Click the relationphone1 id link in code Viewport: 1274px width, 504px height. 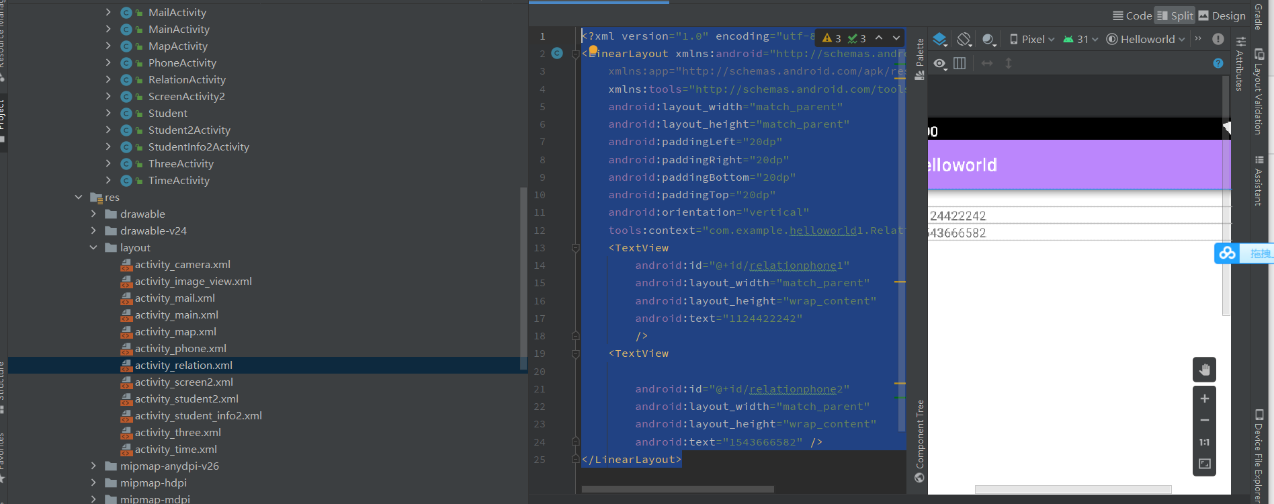coord(796,265)
